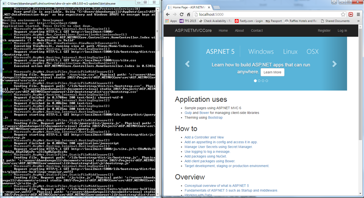
Task: Go to next carousel slide
Action: [x=334, y=64]
